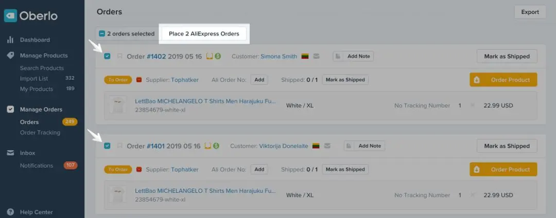Open customer link Simona Smith

click(279, 57)
